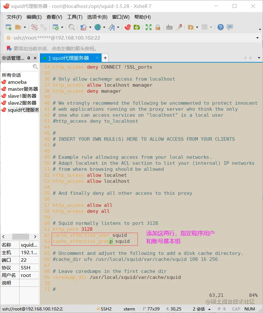Image resolution: width=263 pixels, height=313 pixels.
Task: Click the Open Session folder icon
Action: 18,27
